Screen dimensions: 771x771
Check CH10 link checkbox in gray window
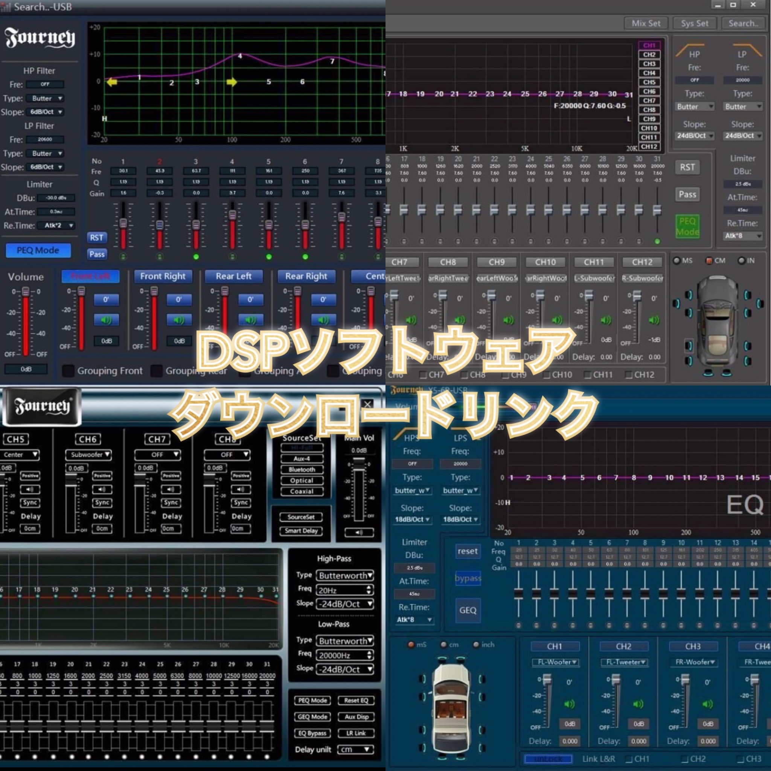(x=547, y=375)
